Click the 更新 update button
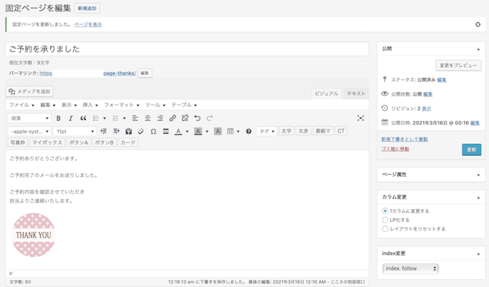 pos(472,149)
